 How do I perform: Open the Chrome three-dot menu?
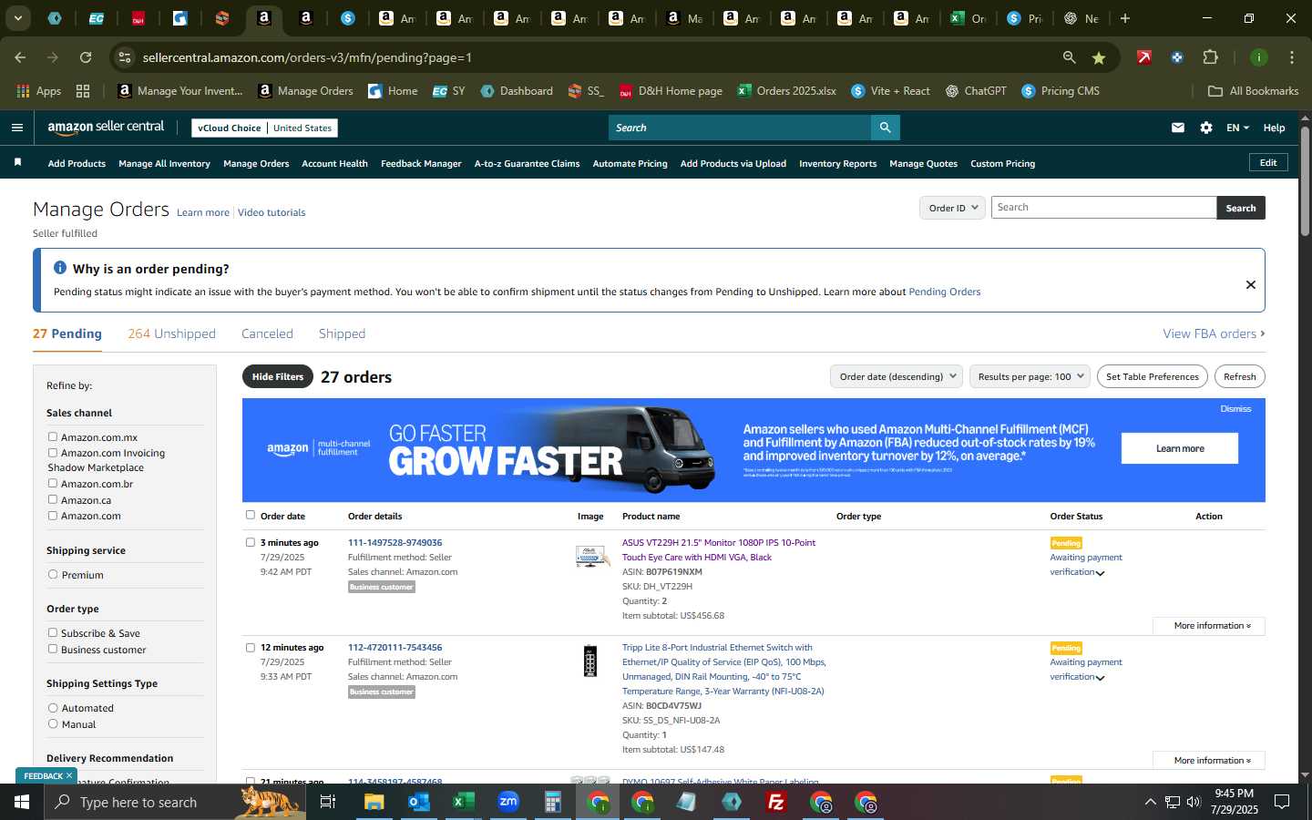click(1291, 57)
